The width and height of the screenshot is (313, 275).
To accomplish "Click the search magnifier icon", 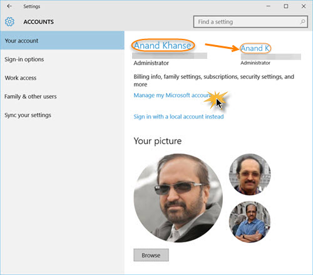I will (x=302, y=21).
